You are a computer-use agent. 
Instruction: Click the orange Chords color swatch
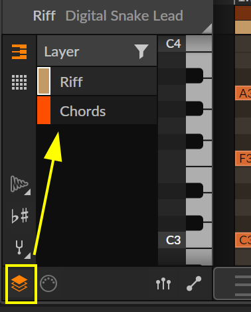[44, 110]
